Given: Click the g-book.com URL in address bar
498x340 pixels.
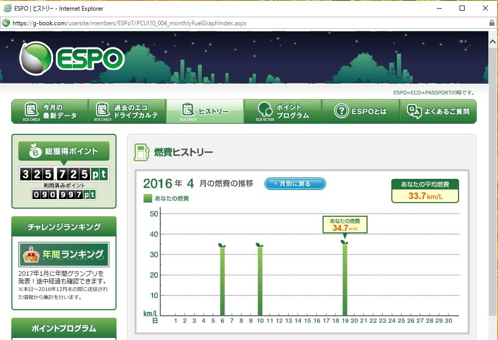Looking at the screenshot, I should [129, 23].
